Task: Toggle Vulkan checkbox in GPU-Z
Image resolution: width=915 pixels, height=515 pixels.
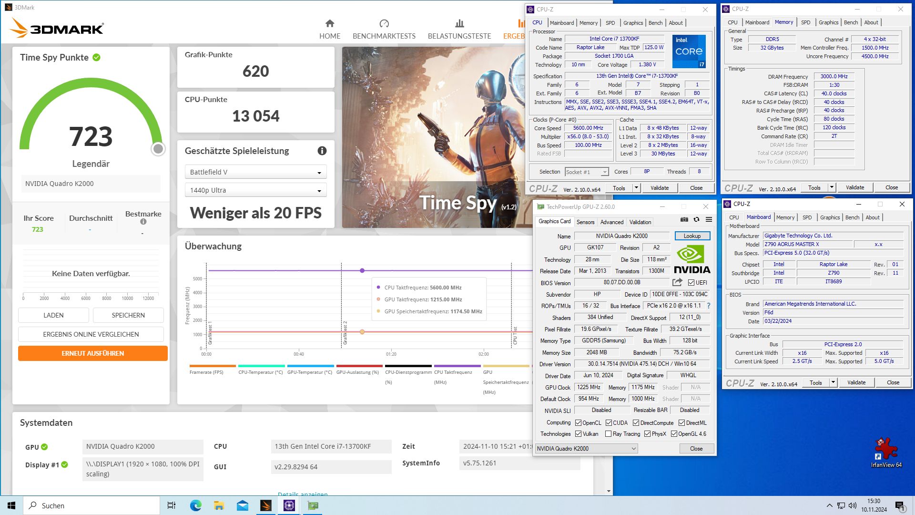Action: 578,434
